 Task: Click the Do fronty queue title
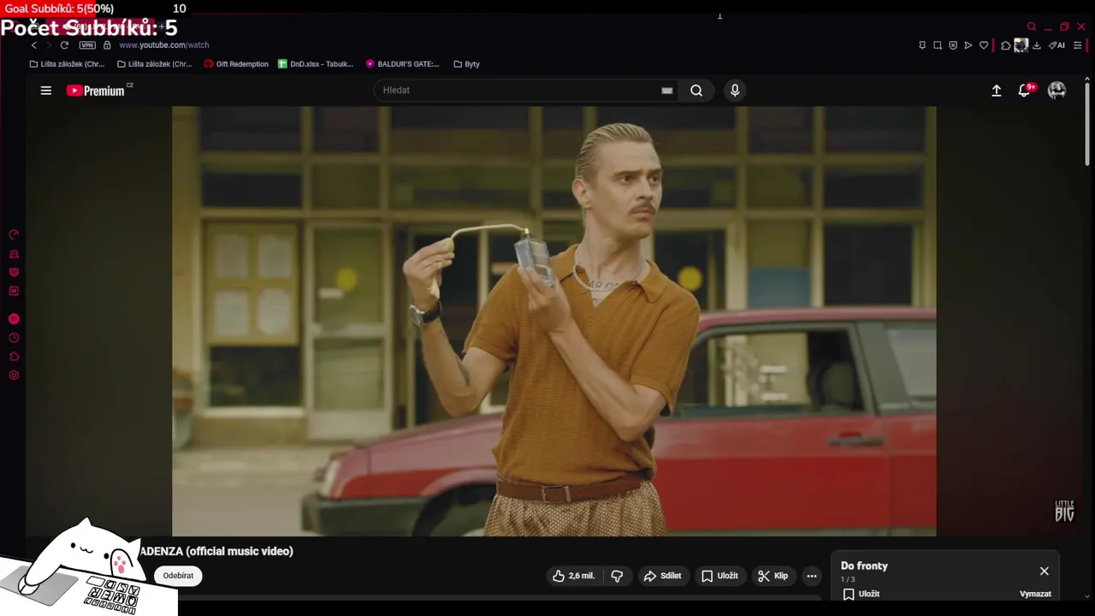point(864,566)
